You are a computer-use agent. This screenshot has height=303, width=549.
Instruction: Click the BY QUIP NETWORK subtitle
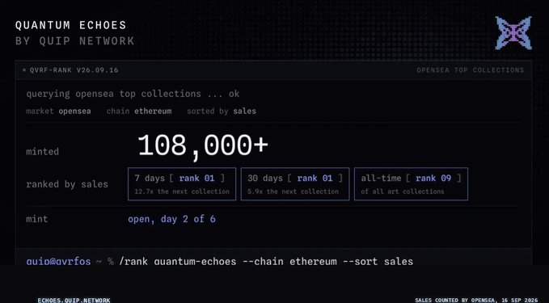74,41
